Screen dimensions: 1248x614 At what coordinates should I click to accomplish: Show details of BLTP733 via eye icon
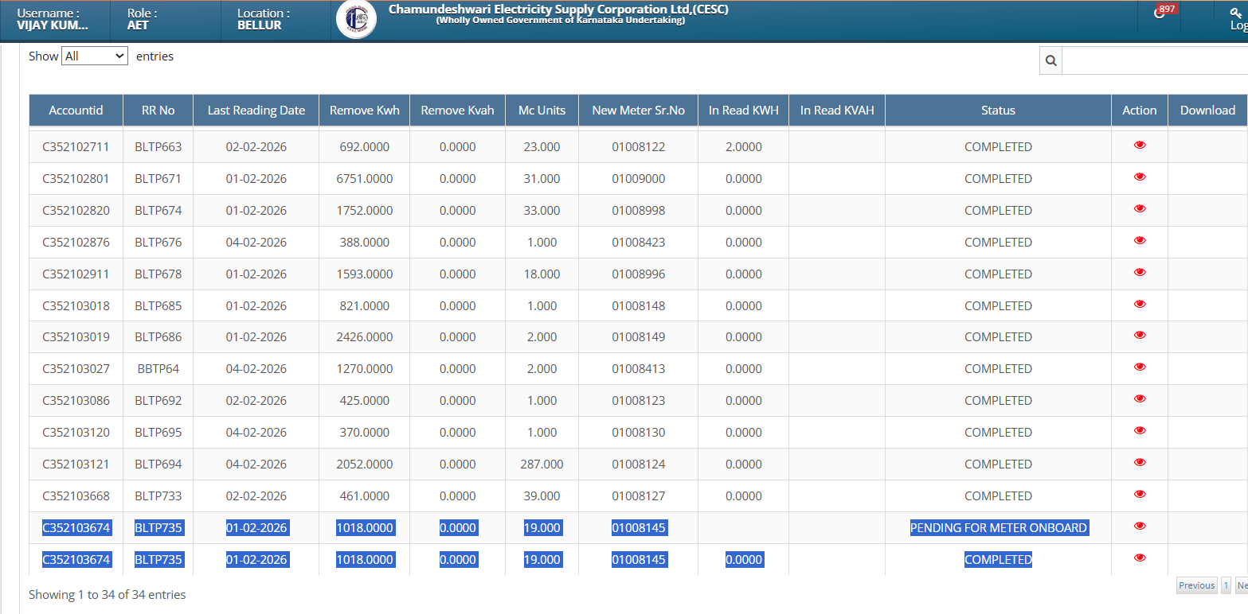click(1139, 495)
